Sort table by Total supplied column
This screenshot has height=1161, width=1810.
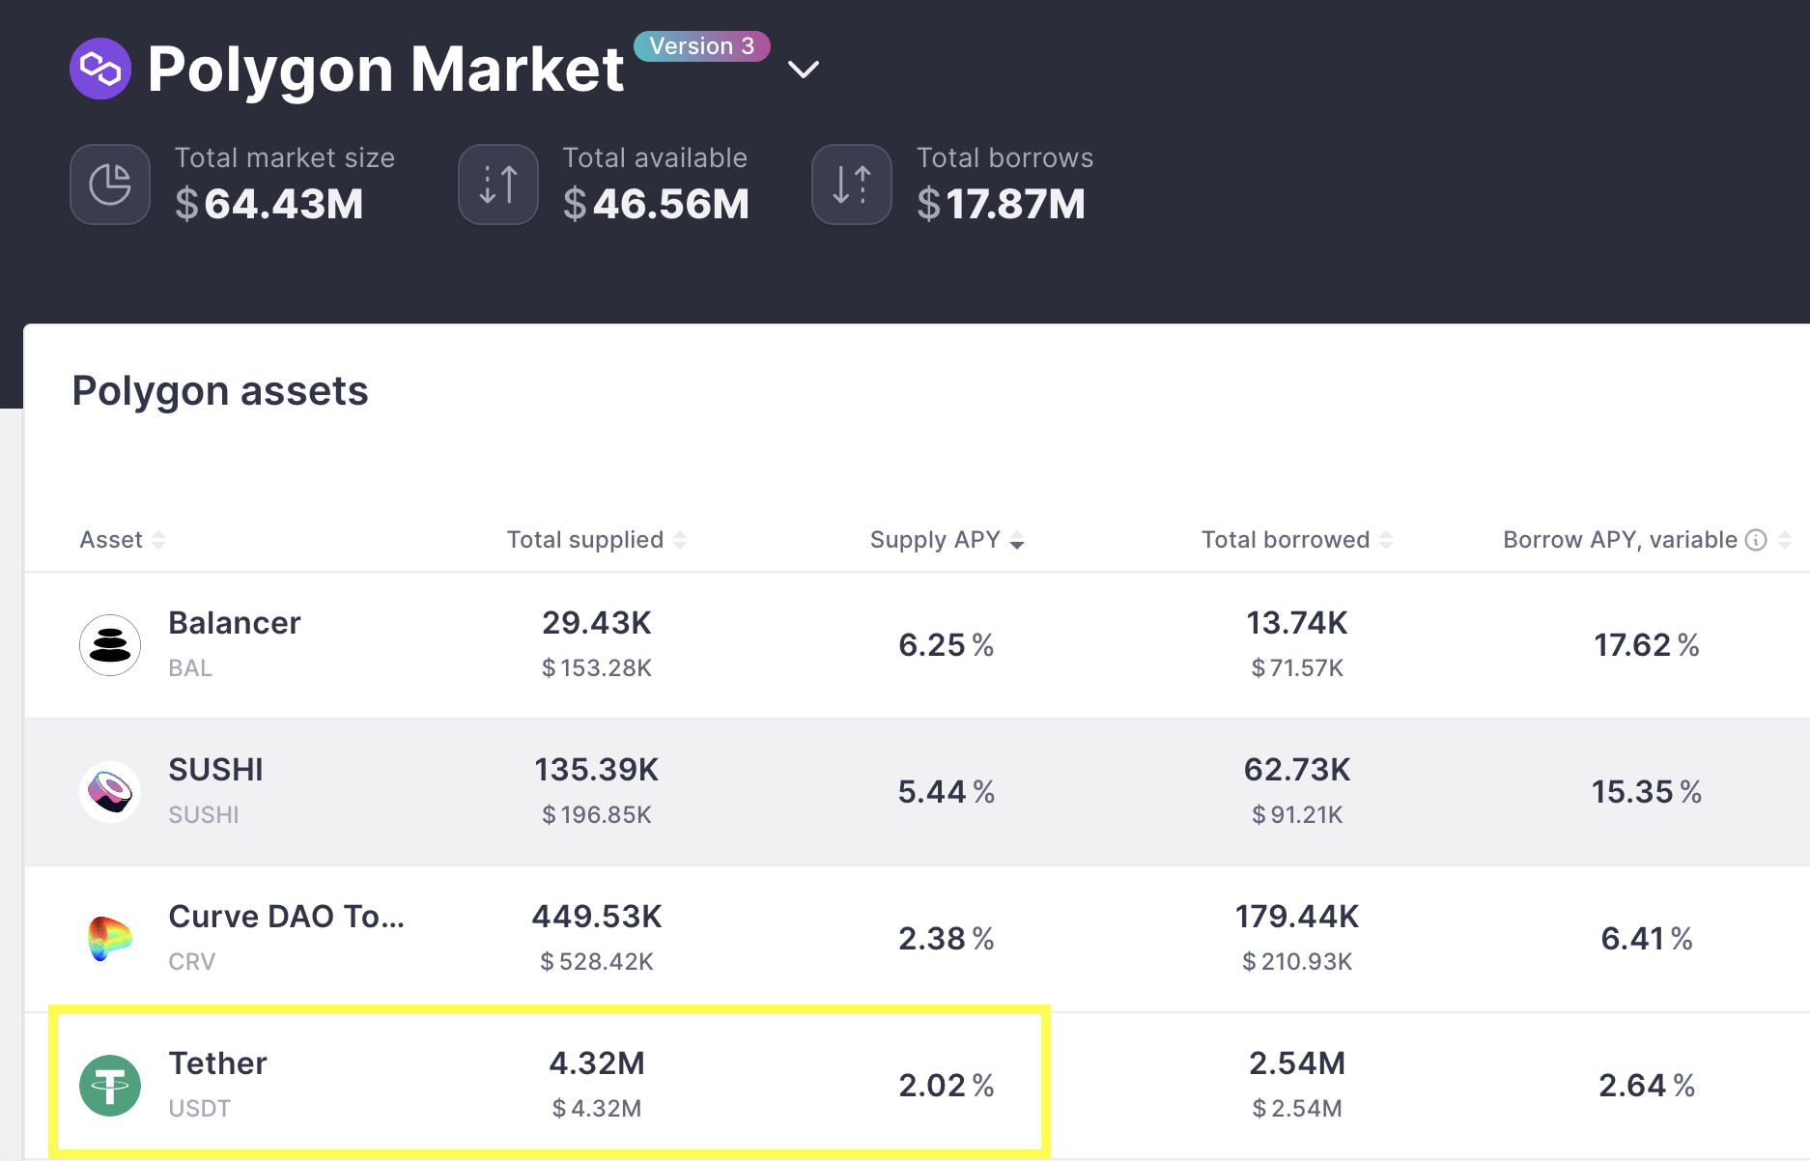coord(597,540)
